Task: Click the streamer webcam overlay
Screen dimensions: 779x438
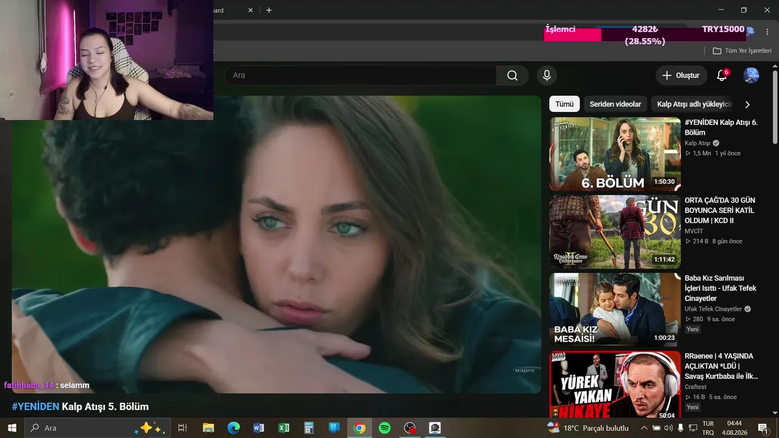Action: (x=107, y=60)
